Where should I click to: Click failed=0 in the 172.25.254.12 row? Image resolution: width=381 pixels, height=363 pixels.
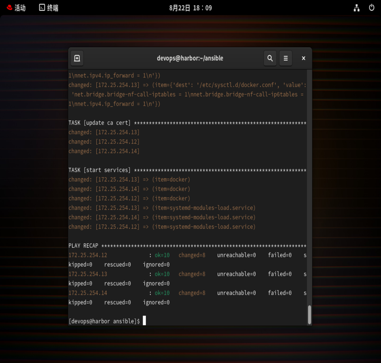point(280,255)
